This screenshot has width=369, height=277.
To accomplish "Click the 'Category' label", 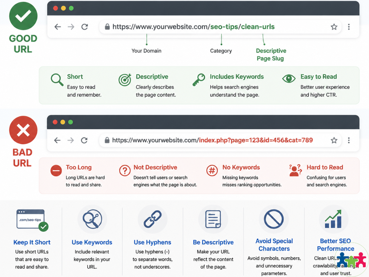I will 221,51.
